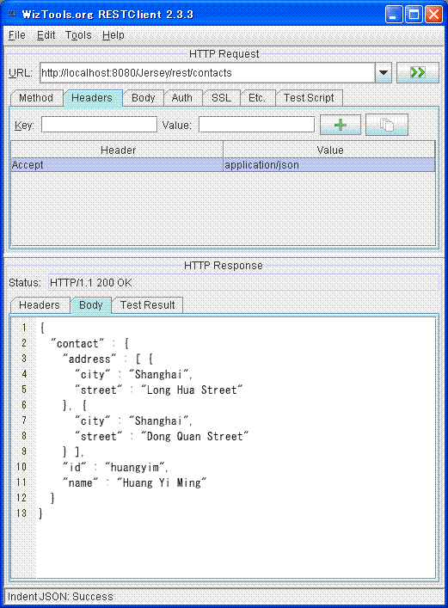Screen dimensions: 448x608
Task: Click the header Key input field
Action: [x=99, y=125]
